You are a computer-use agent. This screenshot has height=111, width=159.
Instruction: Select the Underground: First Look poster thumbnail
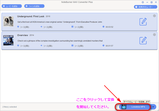pyautogui.click(x=8, y=22)
